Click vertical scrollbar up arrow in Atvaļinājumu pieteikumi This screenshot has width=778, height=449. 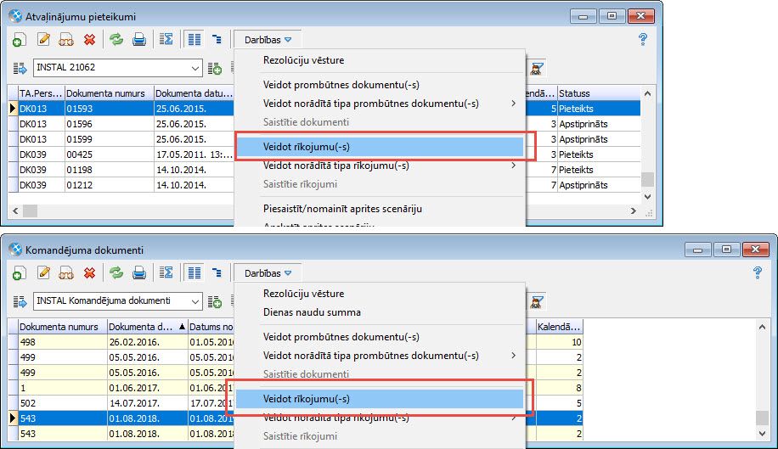point(647,93)
